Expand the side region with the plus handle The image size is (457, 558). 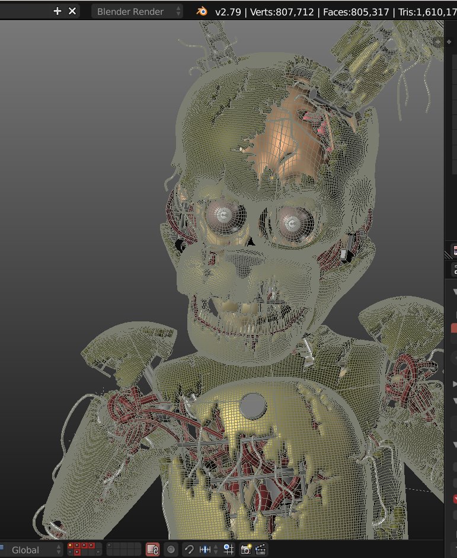coord(438,42)
